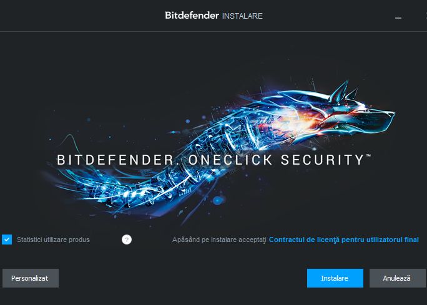The image size is (427, 305).
Task: Click the BITDEFENDER word in the tagline
Action: [x=115, y=160]
